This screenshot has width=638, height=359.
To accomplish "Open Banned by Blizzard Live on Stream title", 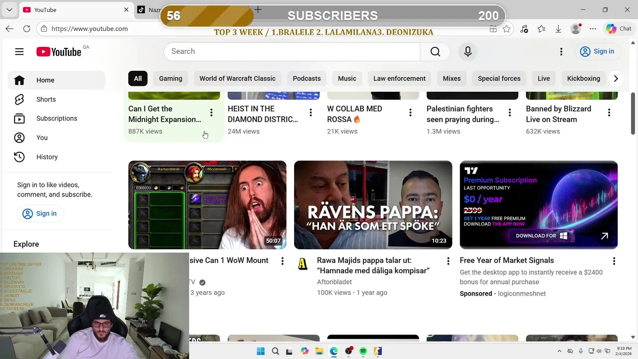I will (559, 114).
